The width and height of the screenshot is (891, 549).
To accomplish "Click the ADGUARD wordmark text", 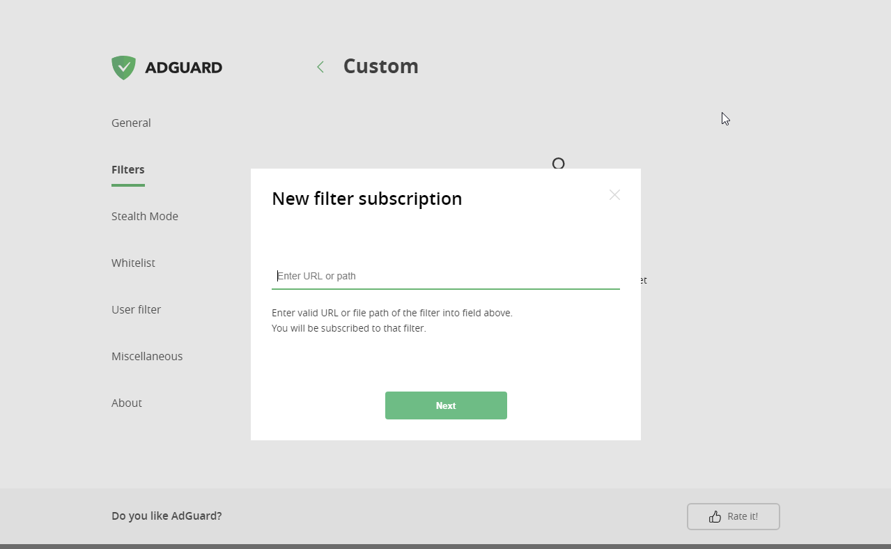I will click(183, 68).
